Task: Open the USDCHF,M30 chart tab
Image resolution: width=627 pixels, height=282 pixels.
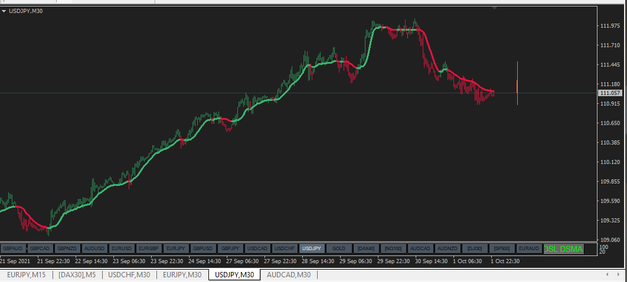Action: [129, 275]
